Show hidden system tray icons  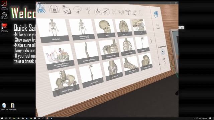(195, 118)
